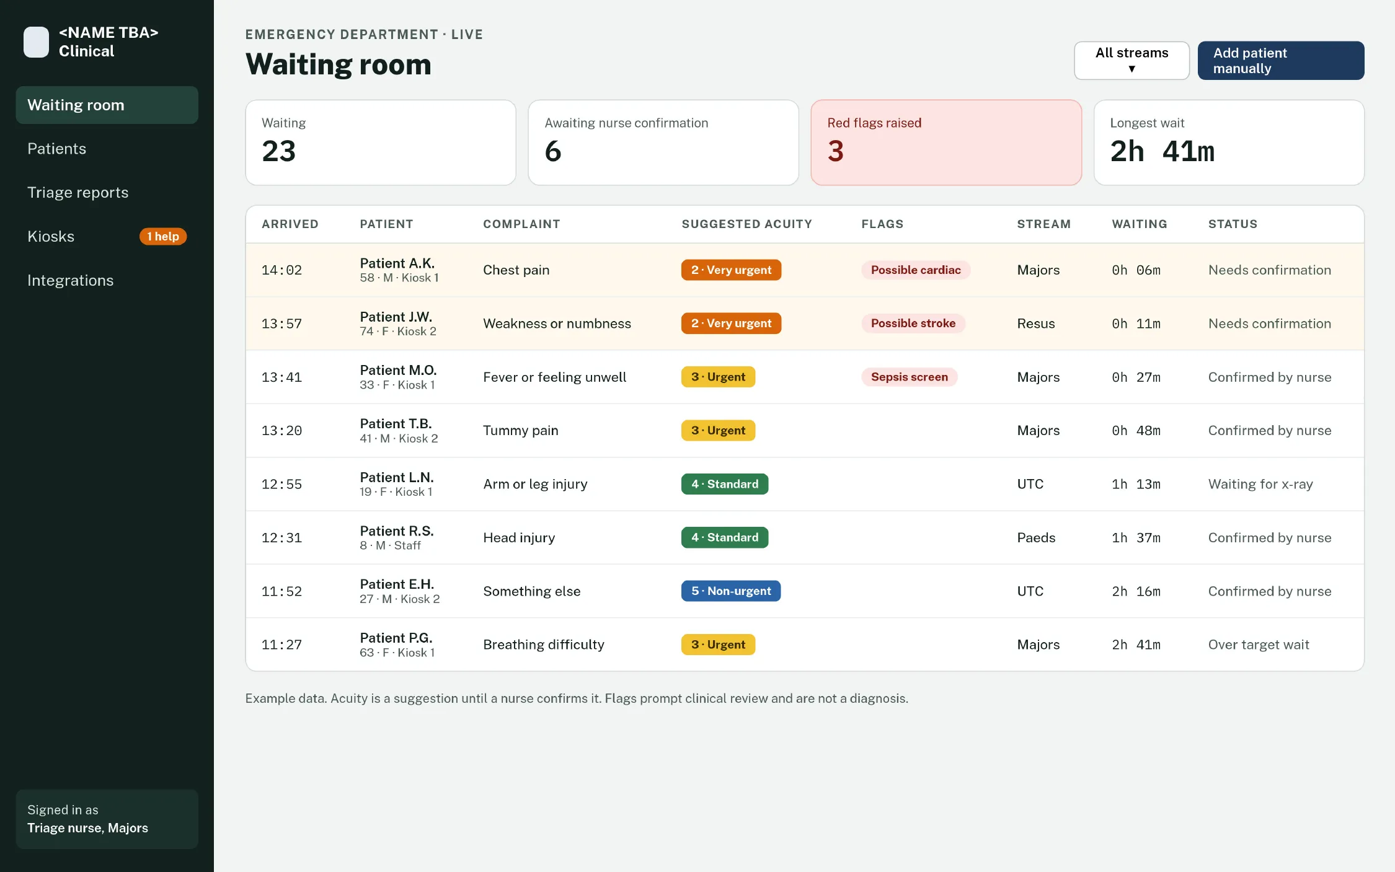Select Patient T.B. name
The height and width of the screenshot is (872, 1395).
pos(396,424)
